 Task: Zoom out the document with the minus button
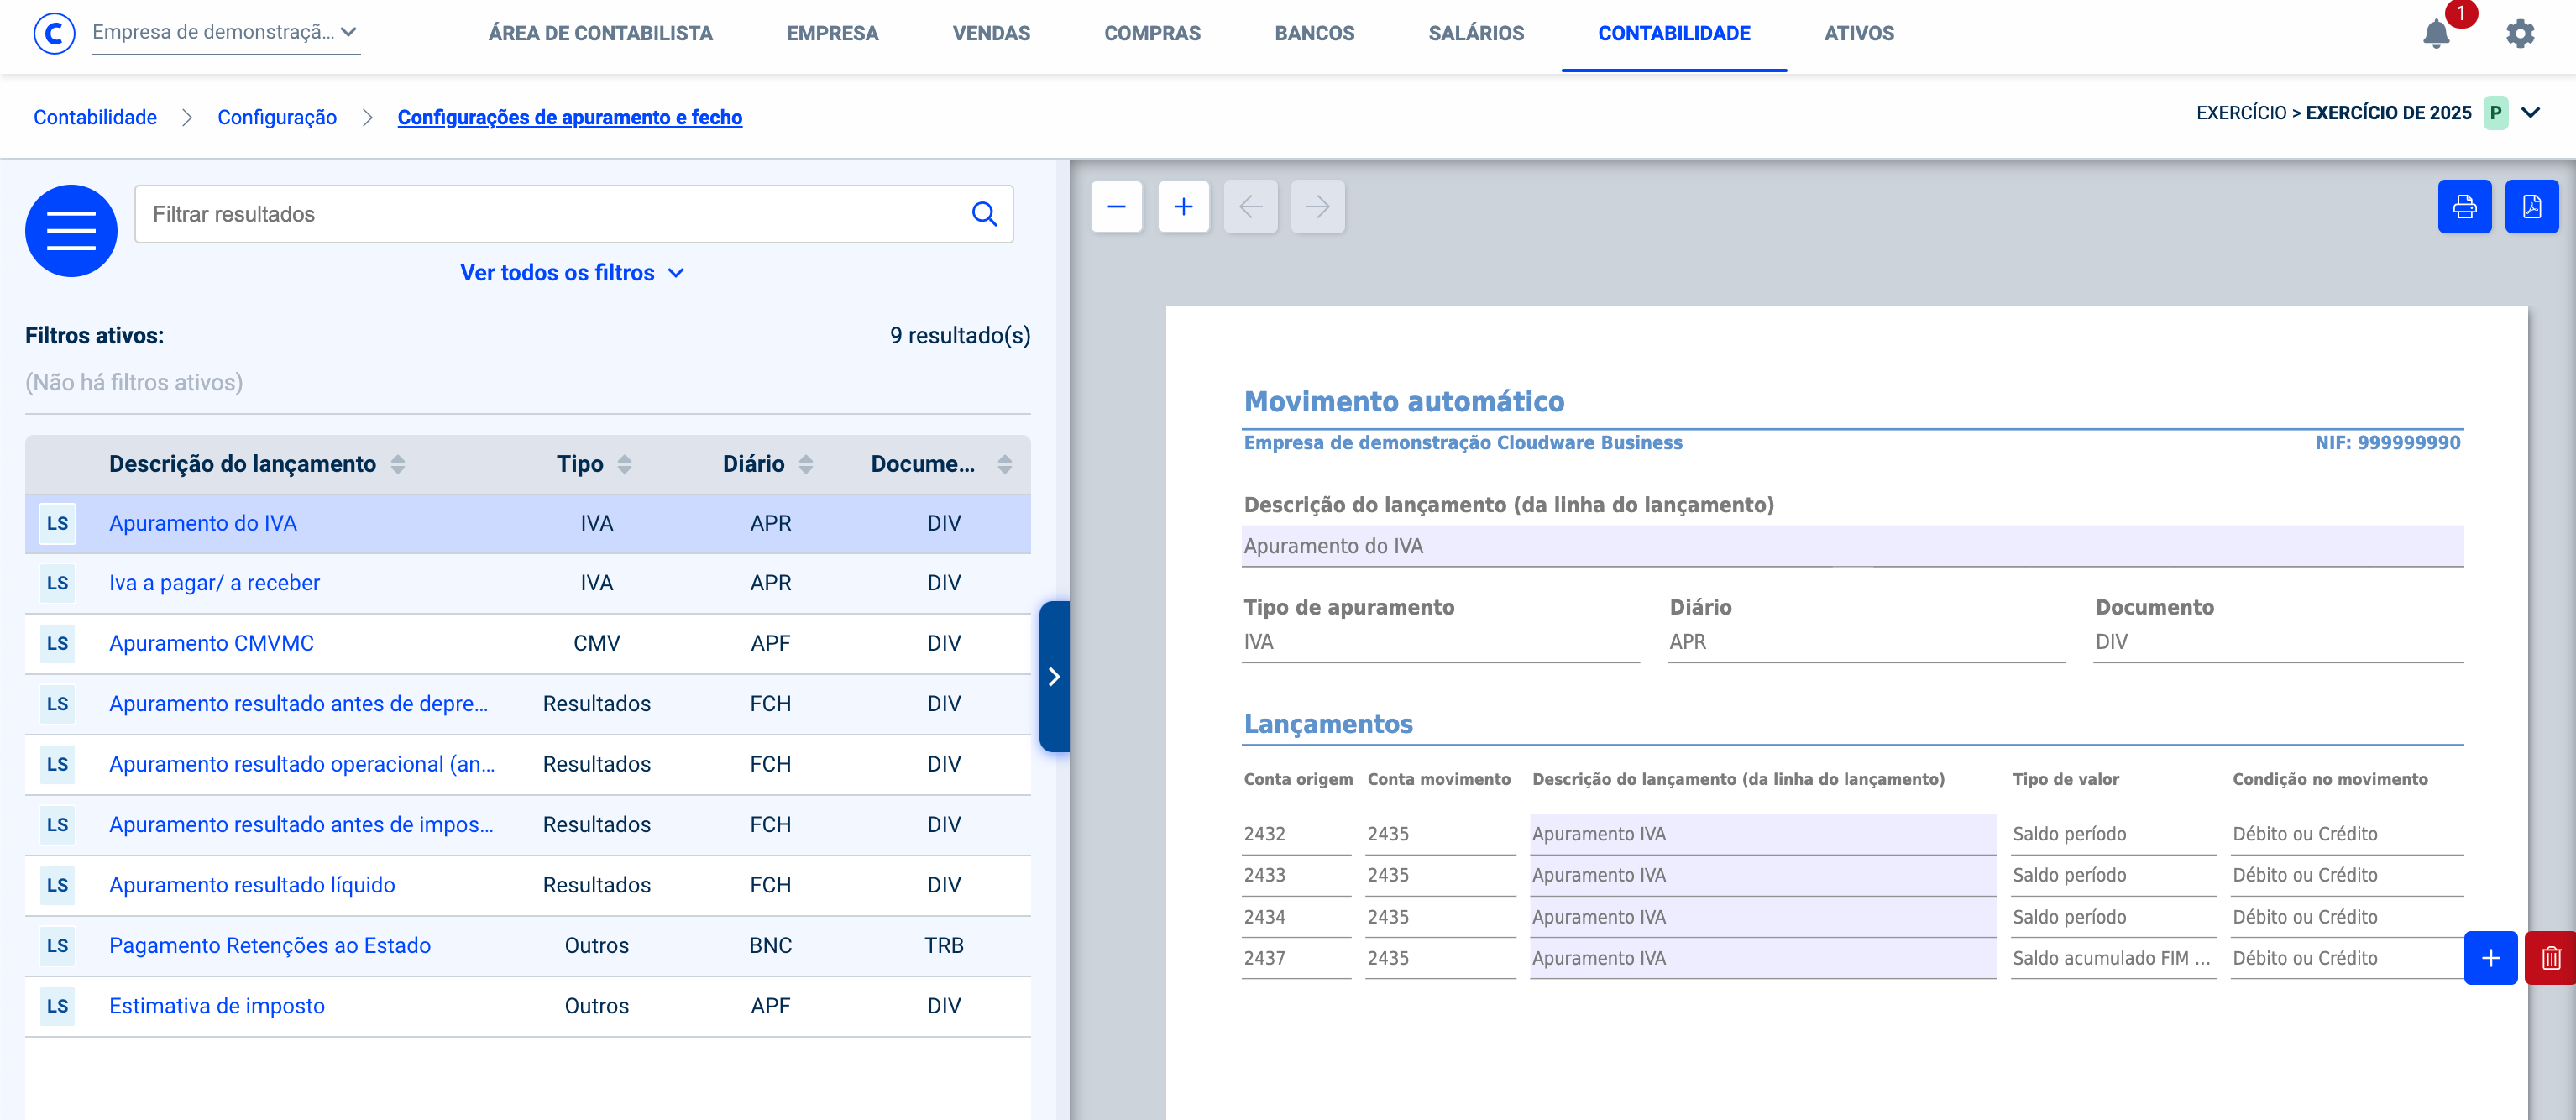[x=1116, y=207]
